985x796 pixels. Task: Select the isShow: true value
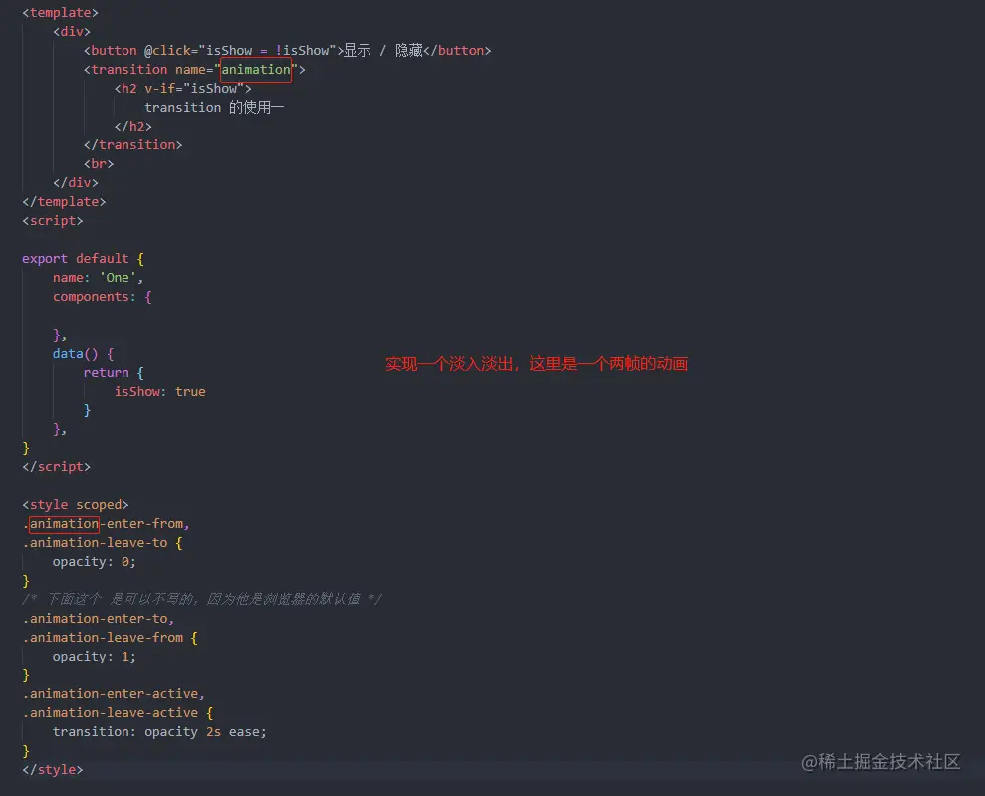click(161, 391)
